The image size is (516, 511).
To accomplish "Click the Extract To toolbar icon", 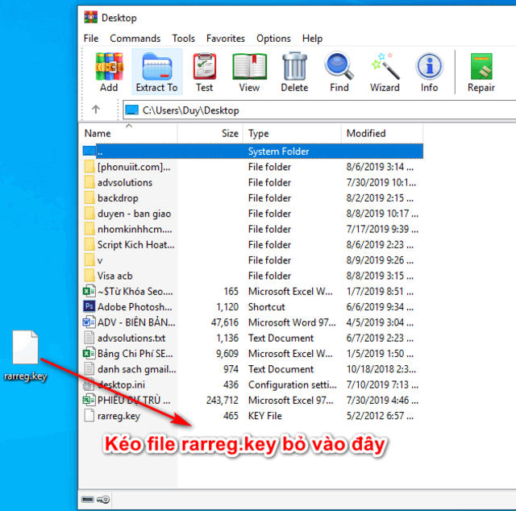I will tap(157, 67).
